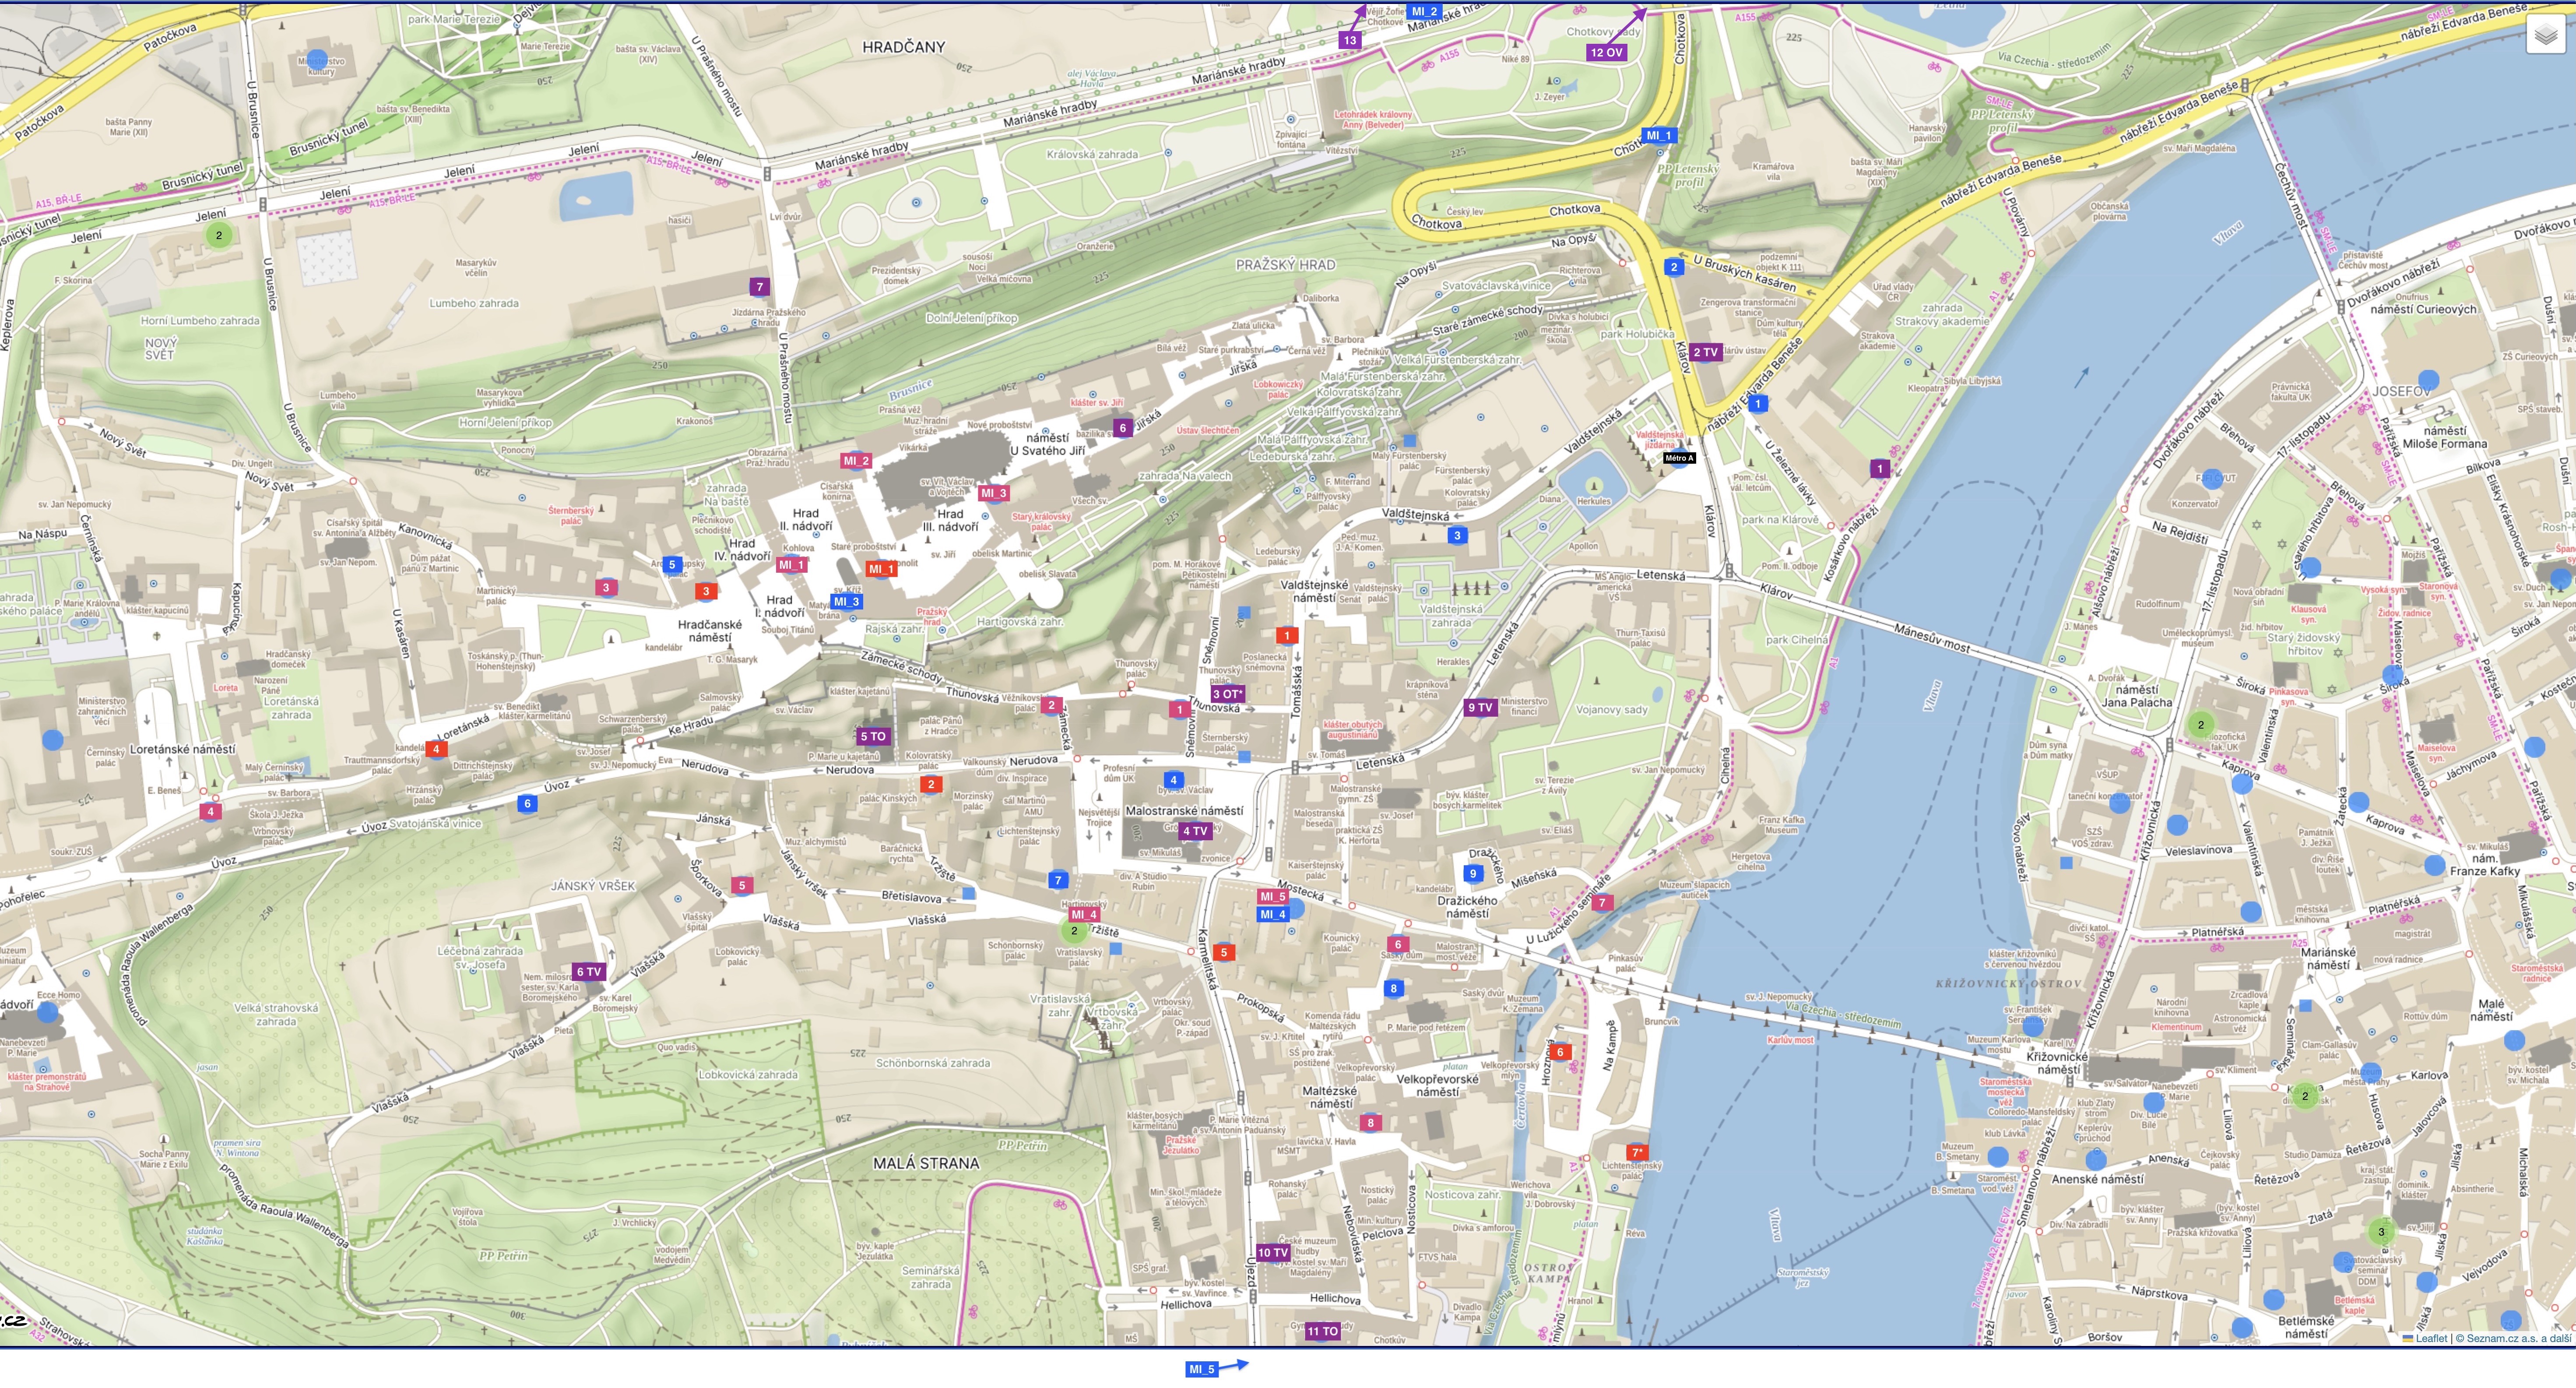Click purple marker 7 near Jízdárna
Viewport: 2576px width, 1388px height.
tap(760, 287)
